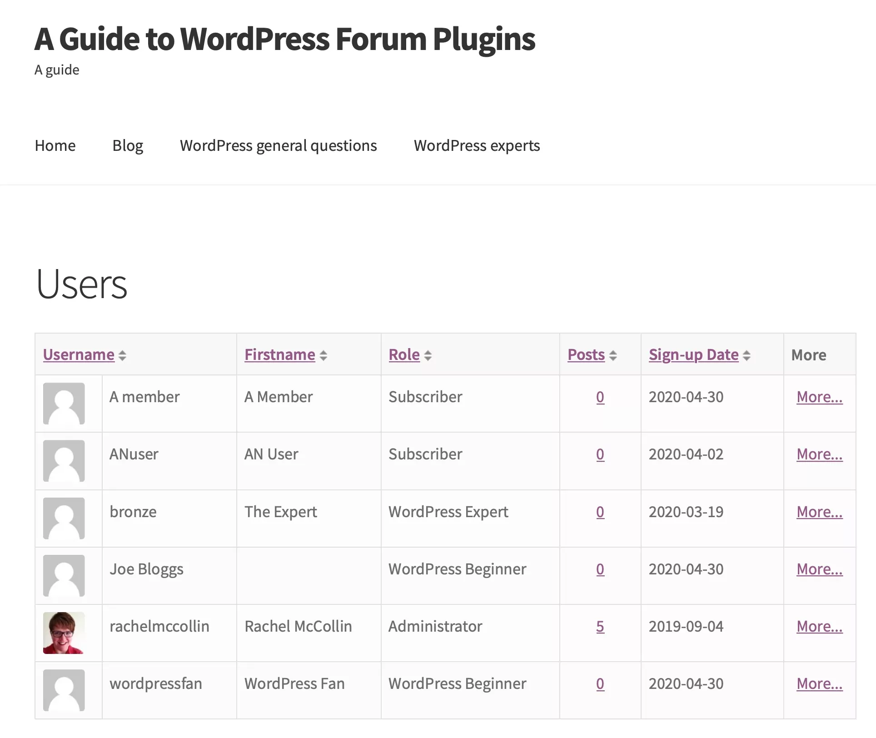The height and width of the screenshot is (738, 876).
Task: Click the posts count 5 for rachelmccollin
Action: tap(599, 626)
